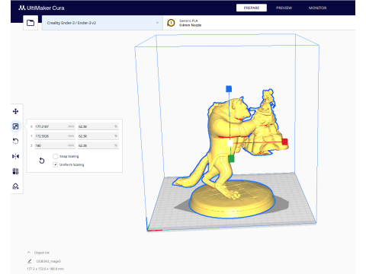Click the green Y-axis scale handle
This screenshot has height=274, width=366.
coord(231,159)
